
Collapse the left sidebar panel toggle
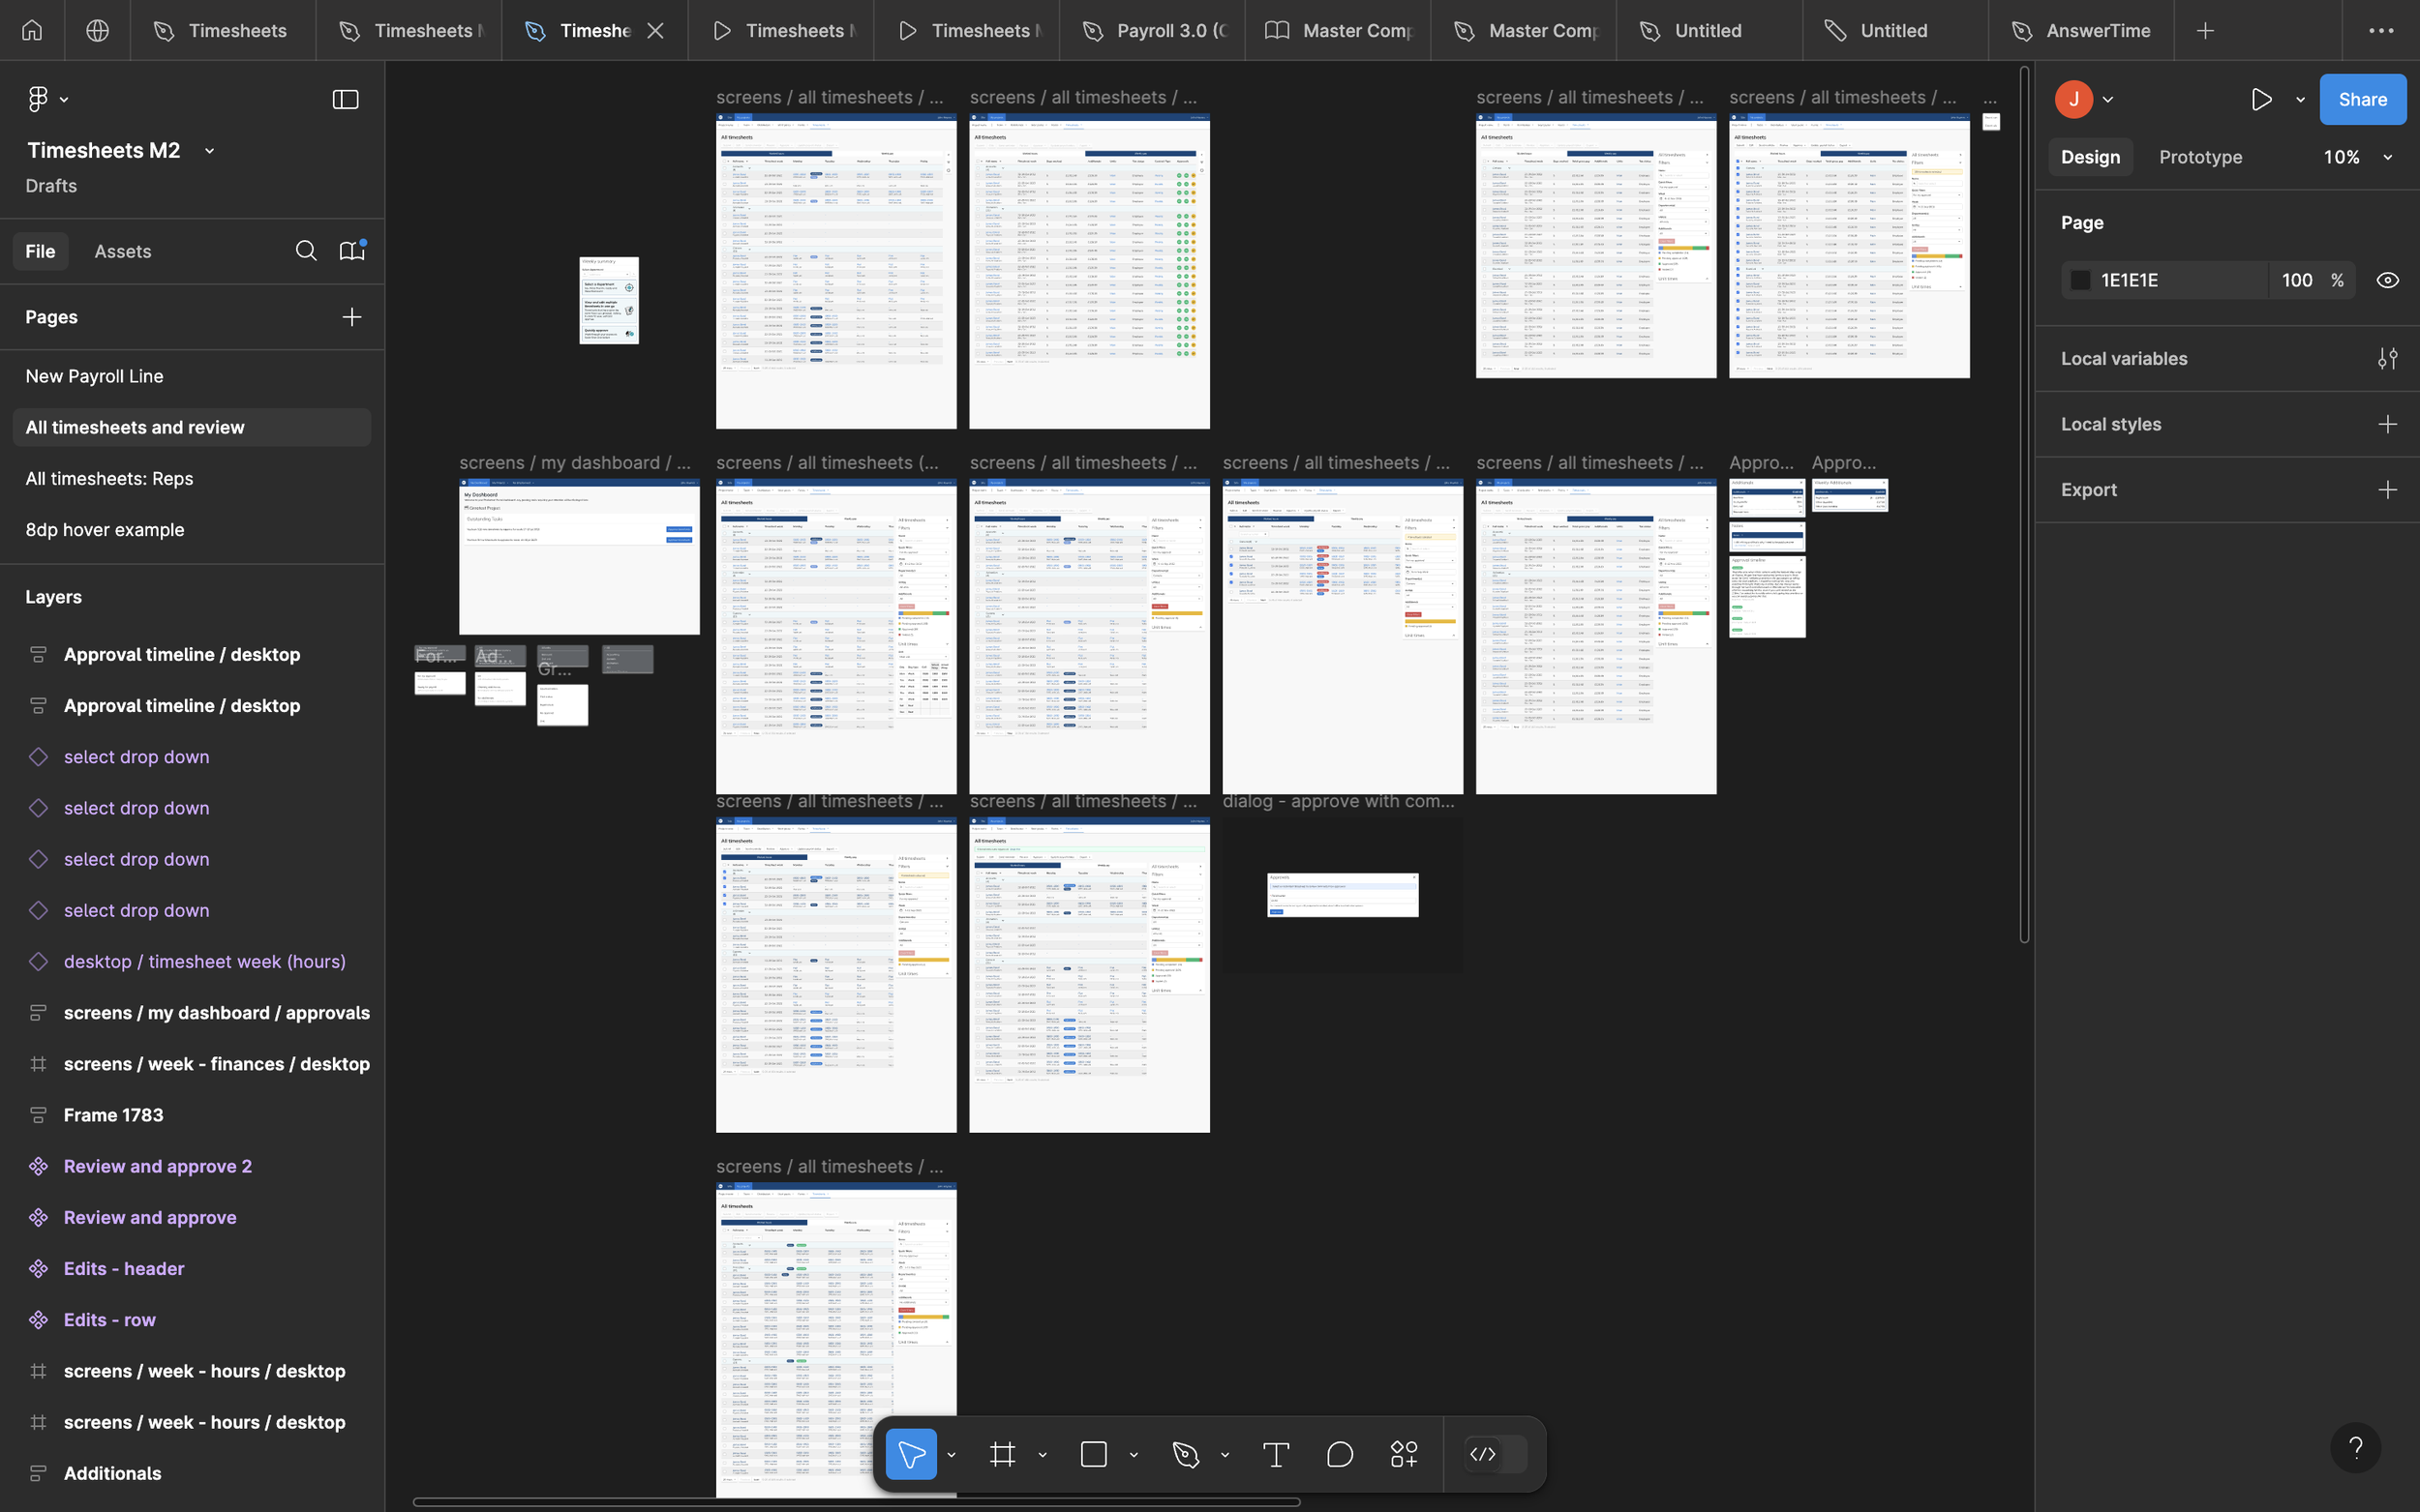(x=346, y=99)
